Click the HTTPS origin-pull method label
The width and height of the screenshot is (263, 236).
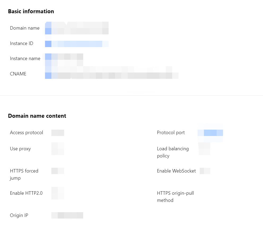tap(175, 197)
